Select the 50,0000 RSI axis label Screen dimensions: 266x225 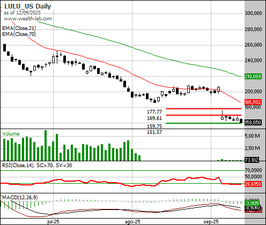[x=253, y=177]
